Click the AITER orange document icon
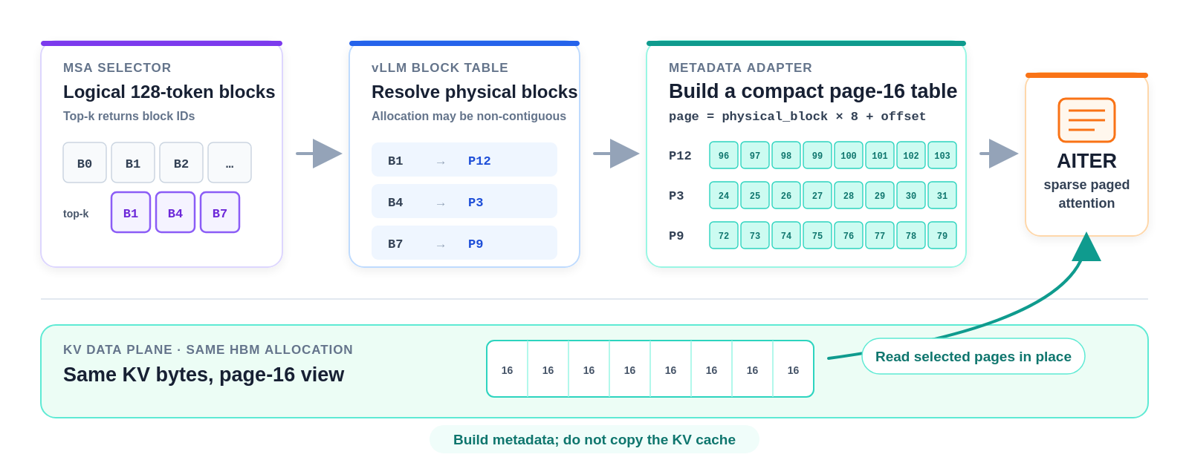This screenshot has height=460, width=1189. coord(1086,120)
